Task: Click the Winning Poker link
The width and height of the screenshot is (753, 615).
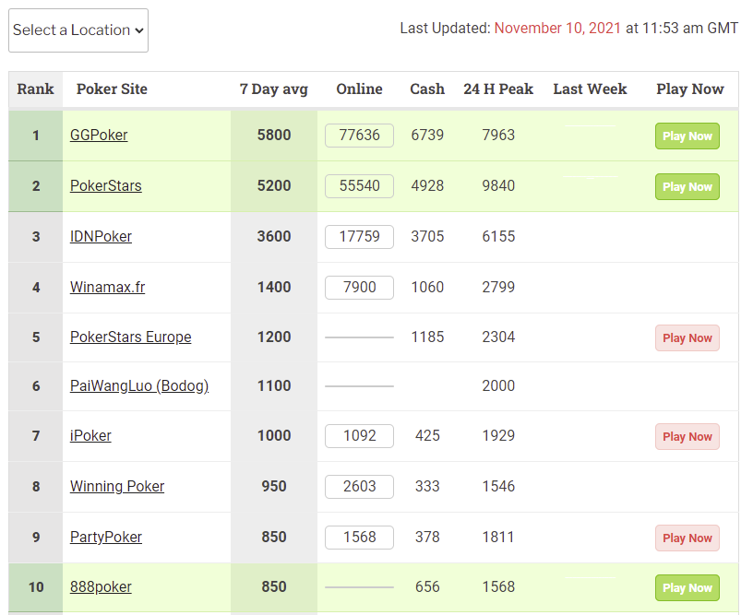Action: tap(117, 487)
